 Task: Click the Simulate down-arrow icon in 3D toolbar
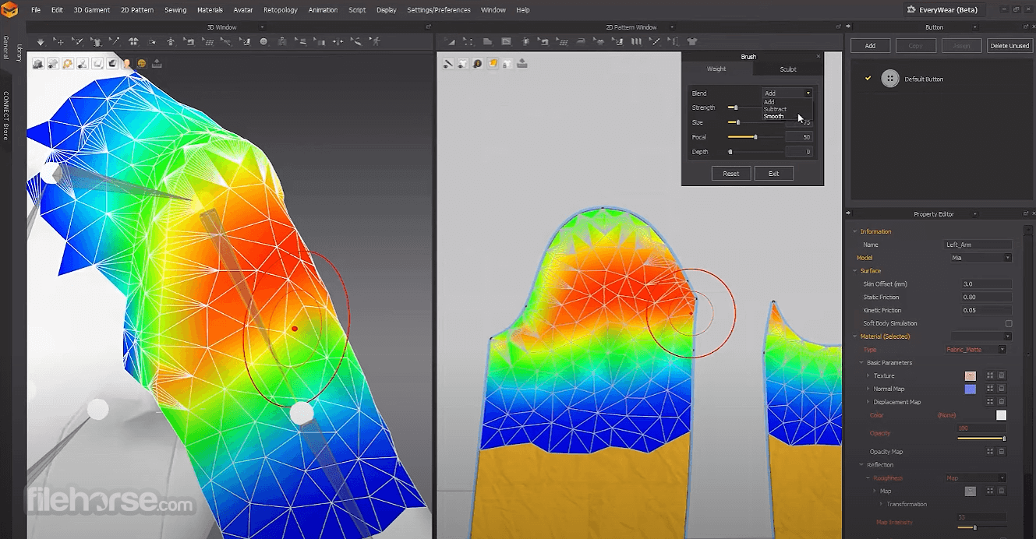pyautogui.click(x=41, y=42)
